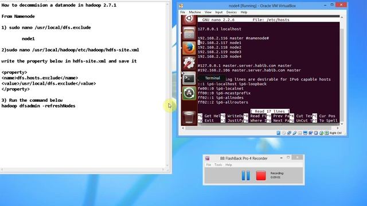Click the '192.168.2.118 node2' hosts line

pos(220,47)
